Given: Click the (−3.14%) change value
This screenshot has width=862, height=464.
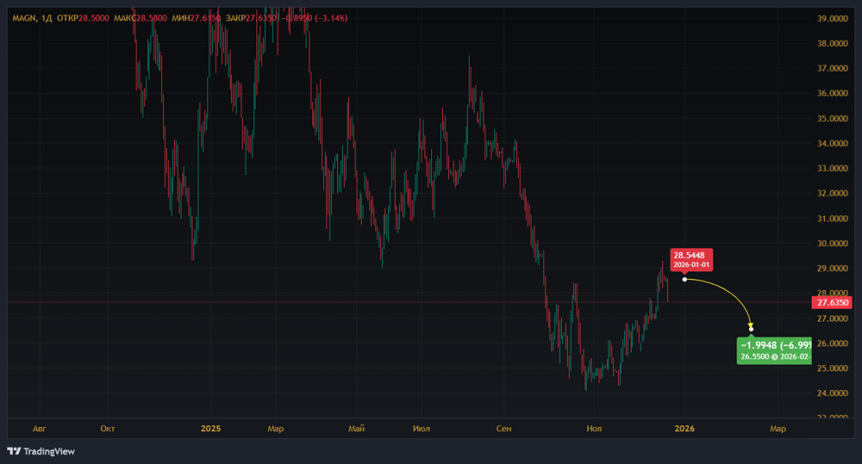Looking at the screenshot, I should [x=331, y=18].
